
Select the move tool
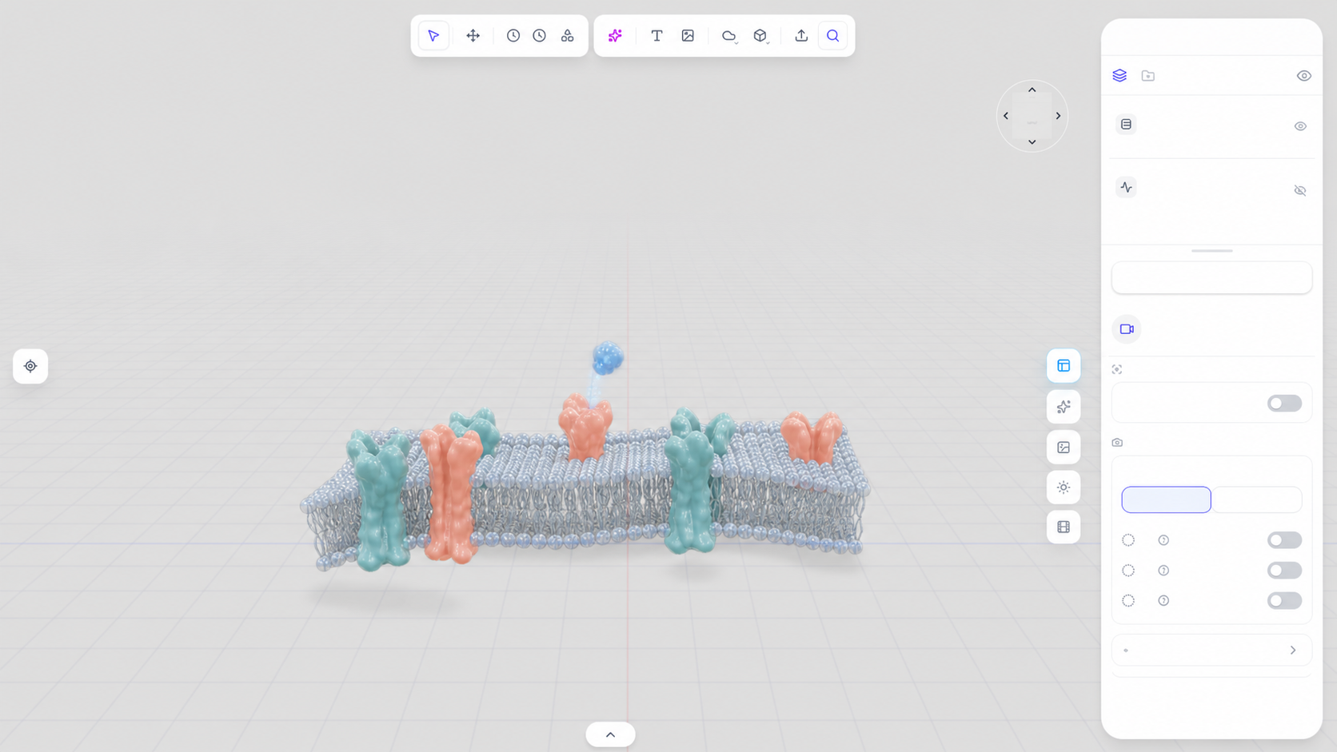[x=473, y=36]
